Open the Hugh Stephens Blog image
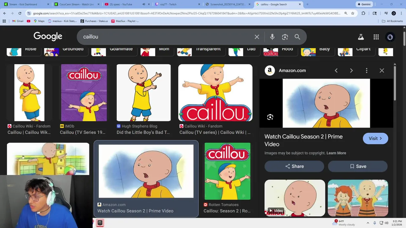This screenshot has height=228, width=406. click(x=144, y=93)
